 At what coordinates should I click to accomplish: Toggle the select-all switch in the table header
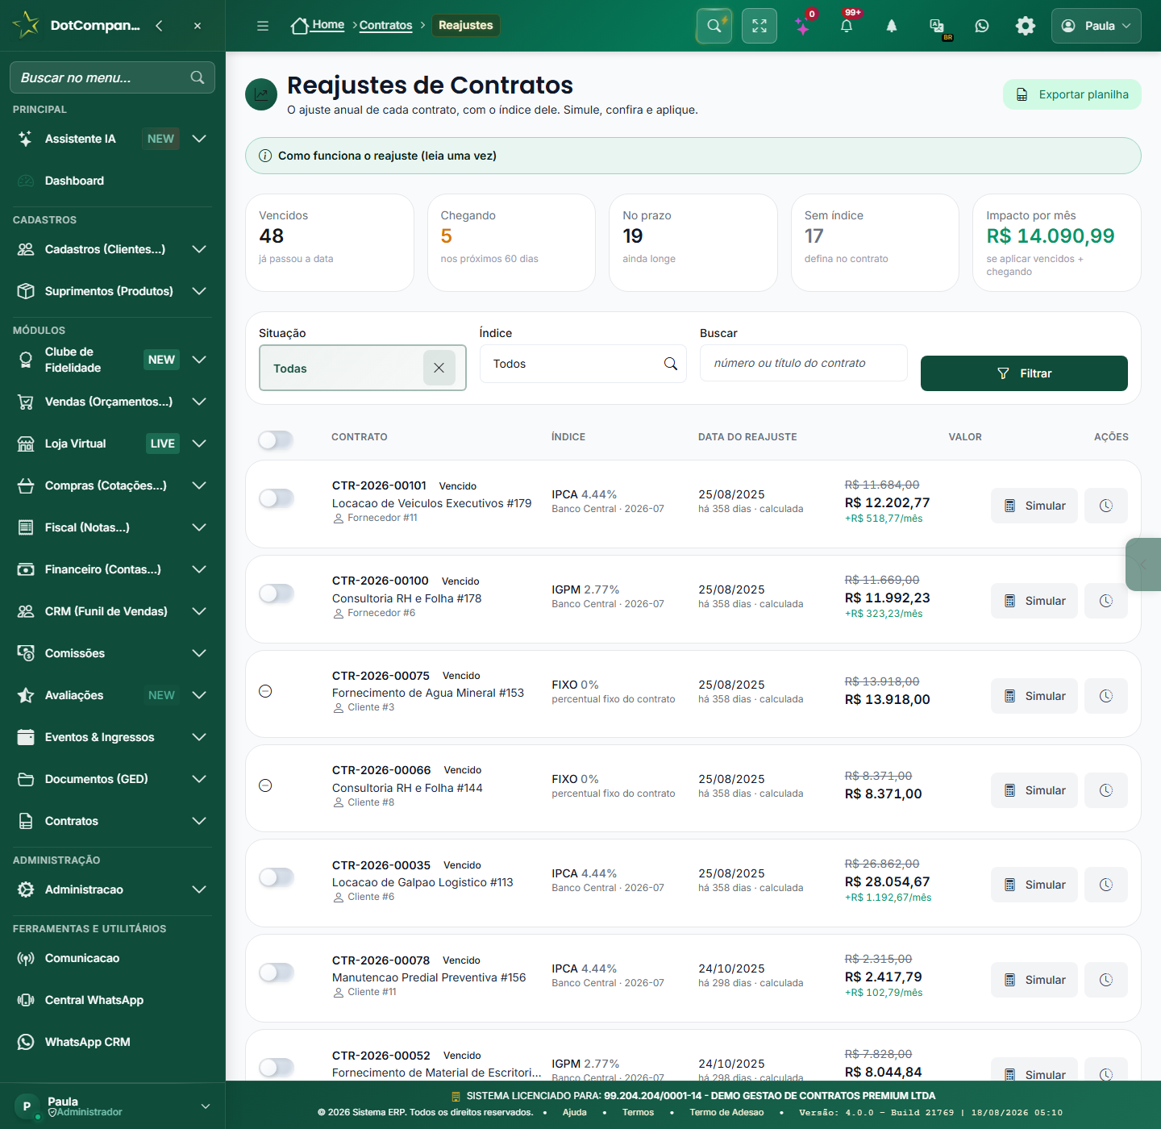[276, 440]
